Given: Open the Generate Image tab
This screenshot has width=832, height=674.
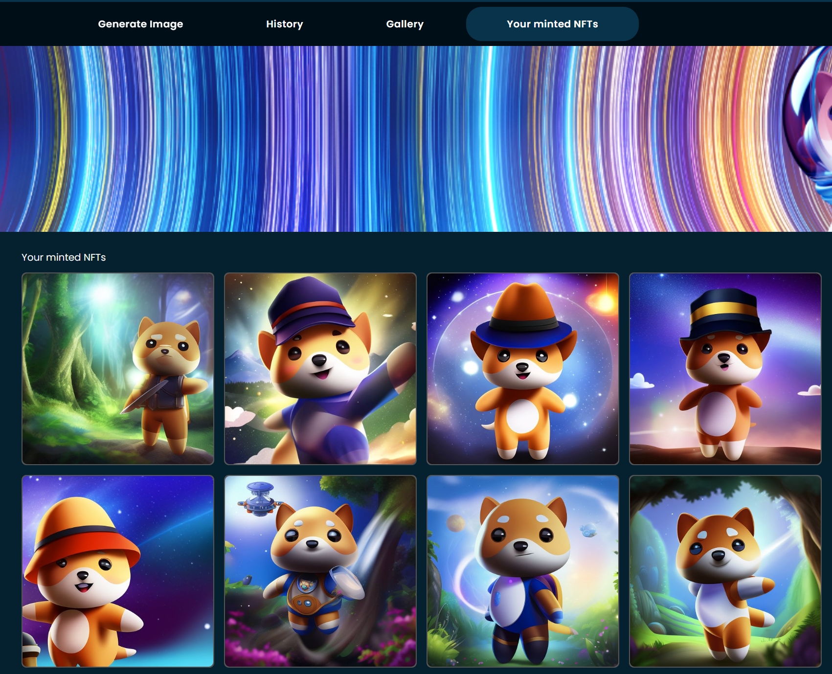Looking at the screenshot, I should 140,24.
